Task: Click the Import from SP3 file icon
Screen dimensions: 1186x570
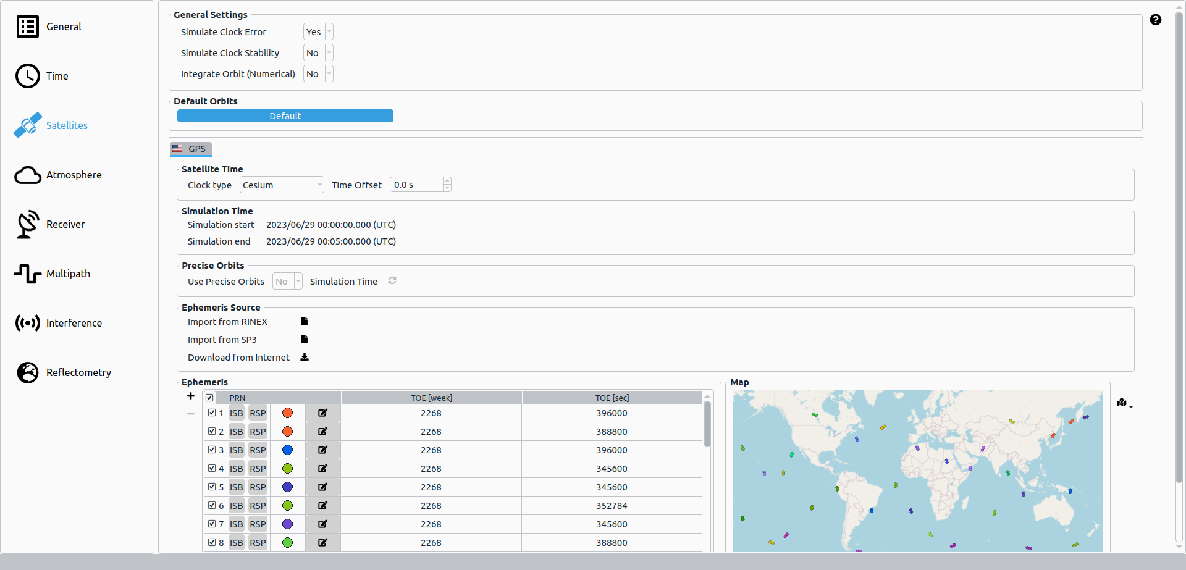Action: coord(304,339)
